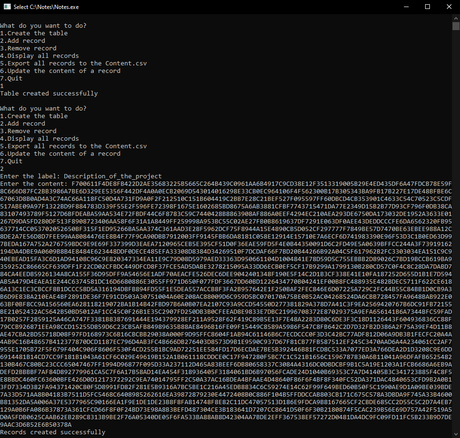Click the typed input '1' line
The height and width of the screenshot is (438, 460).
click(x=2, y=86)
